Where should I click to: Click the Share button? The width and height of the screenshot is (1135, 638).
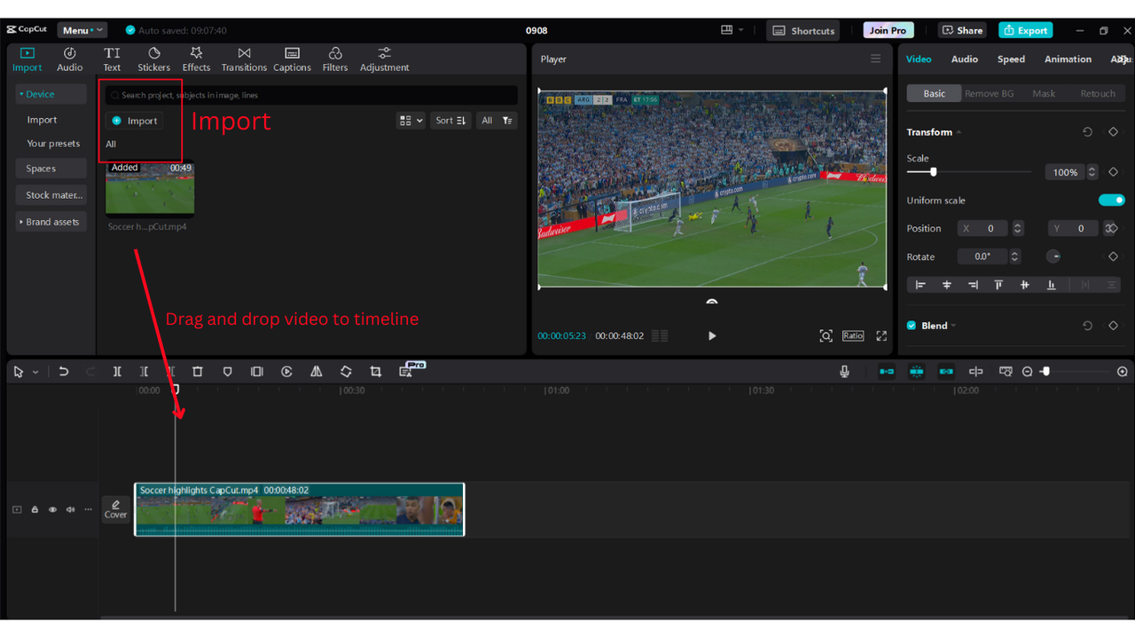click(x=962, y=30)
